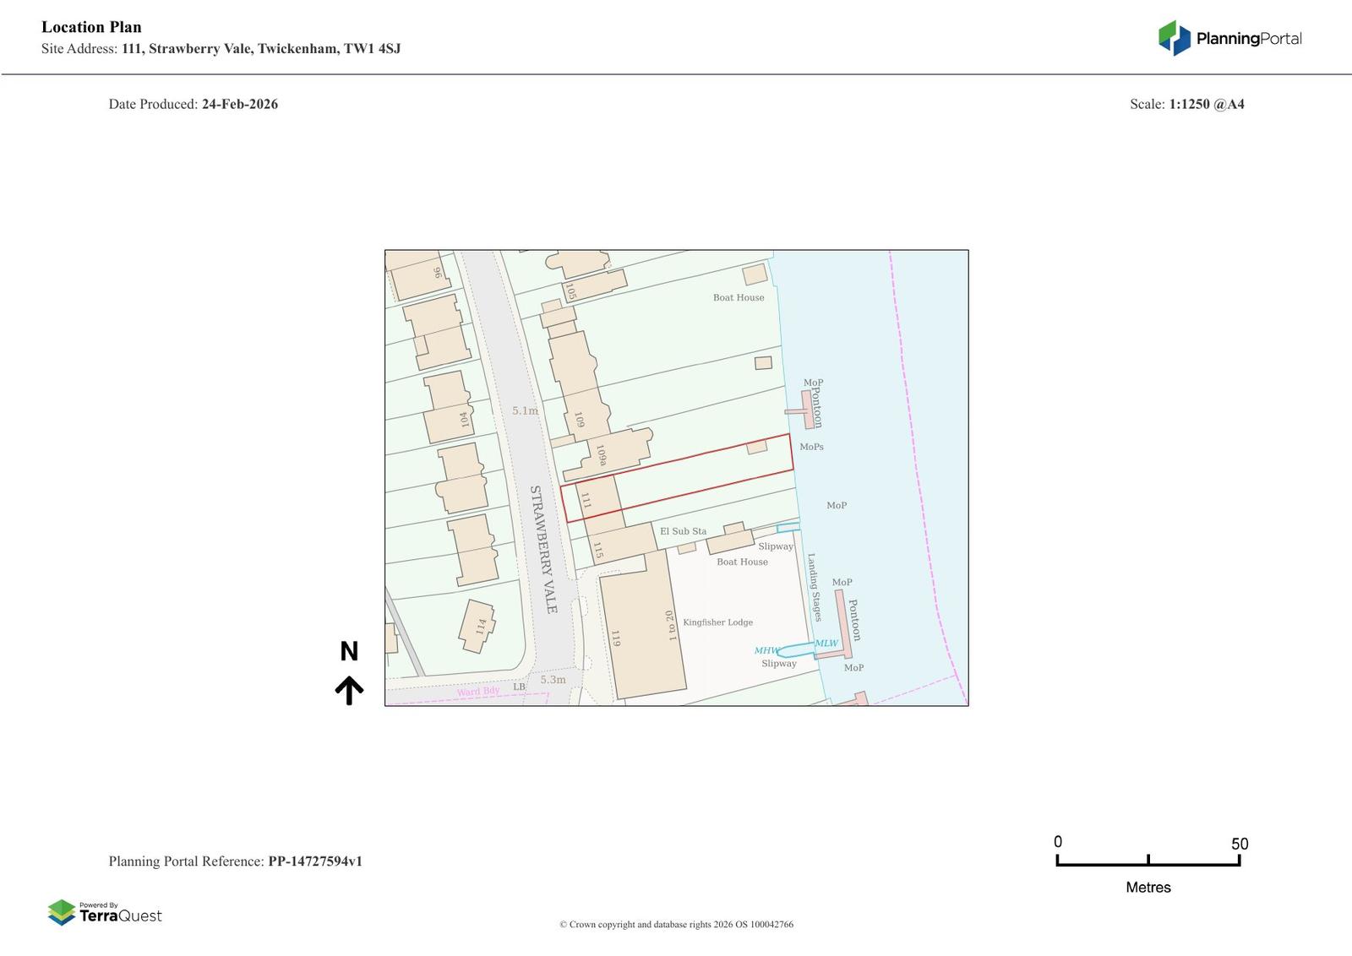Click the Landing Stages label

tap(814, 587)
